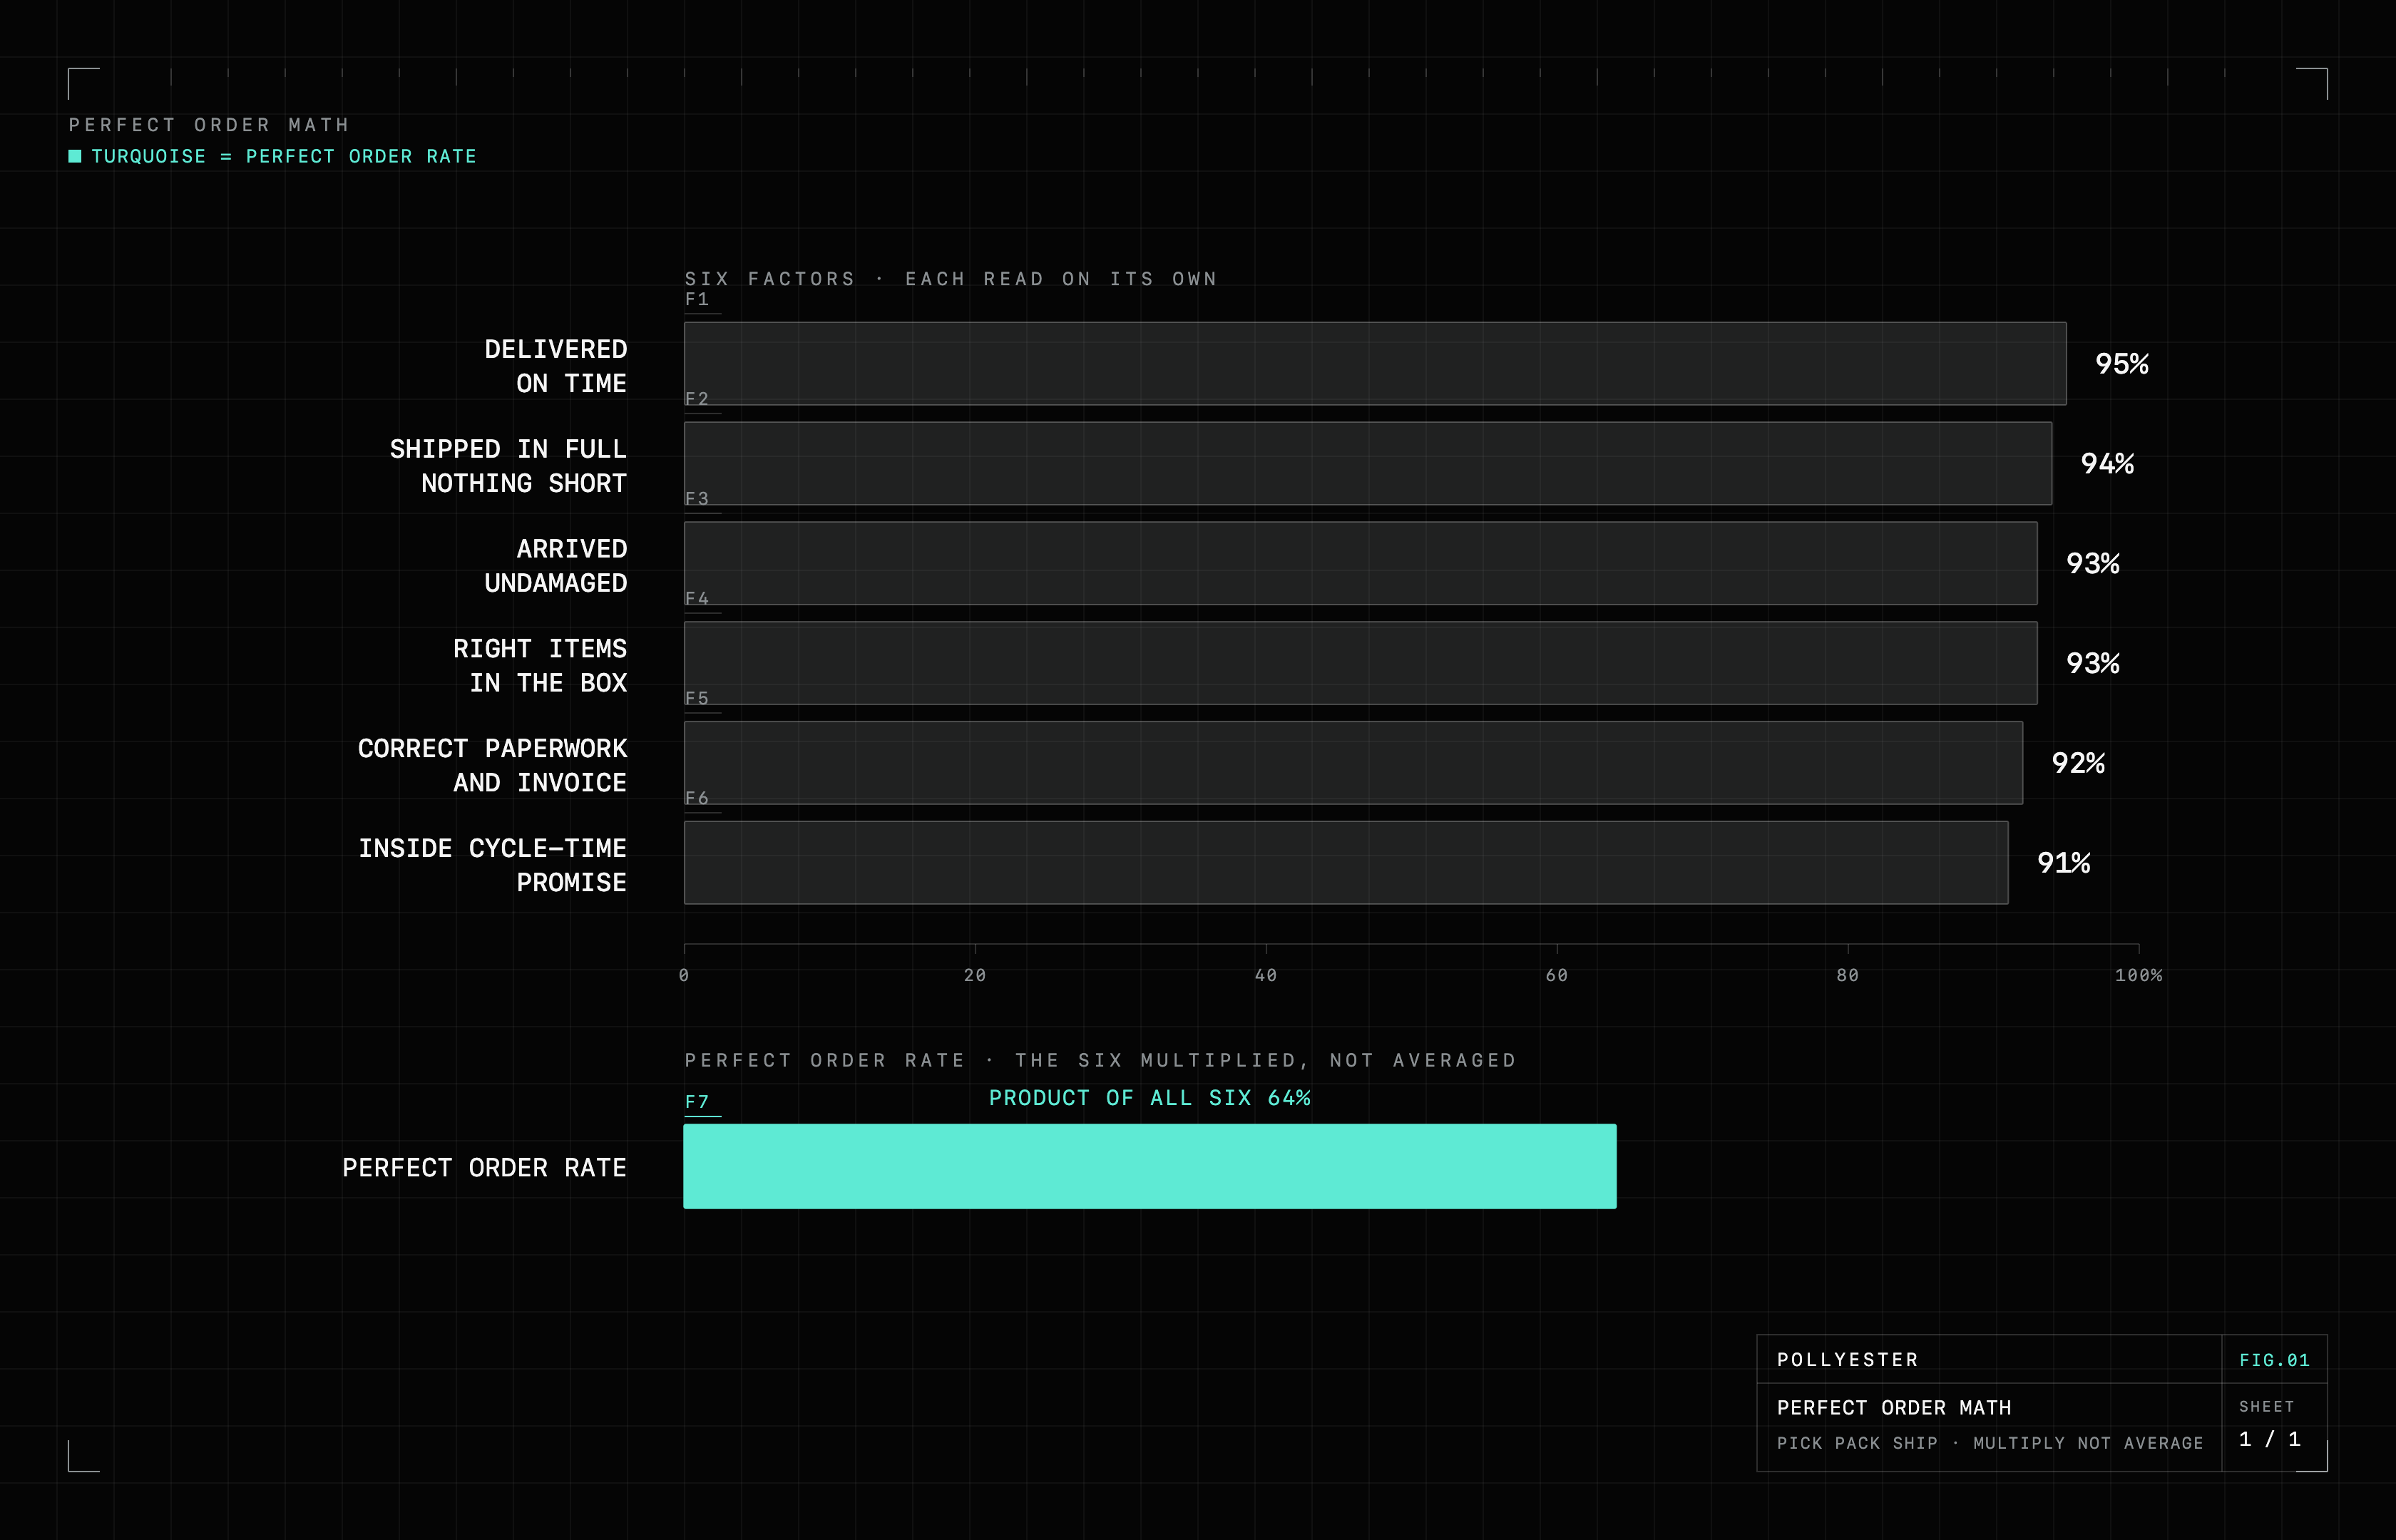Click the 'RIGHT ITEMS IN THE BOX' label
This screenshot has height=1540, width=2396.
(x=540, y=666)
